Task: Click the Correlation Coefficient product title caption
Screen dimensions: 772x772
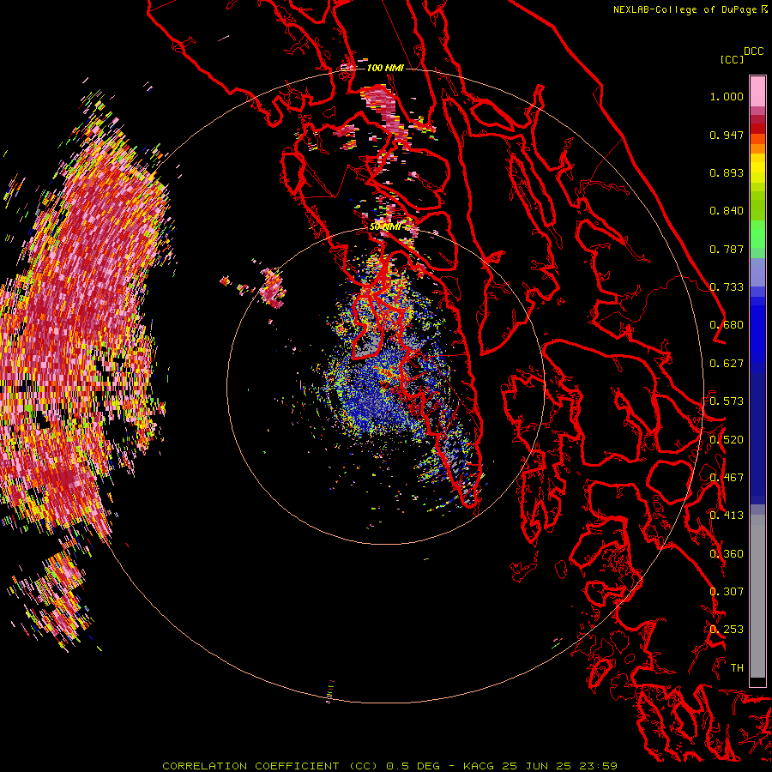Action: pos(389,766)
